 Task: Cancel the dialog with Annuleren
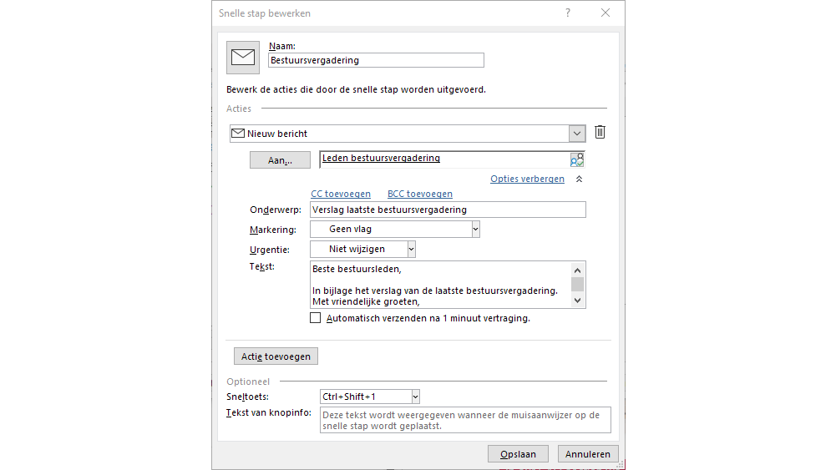click(589, 454)
